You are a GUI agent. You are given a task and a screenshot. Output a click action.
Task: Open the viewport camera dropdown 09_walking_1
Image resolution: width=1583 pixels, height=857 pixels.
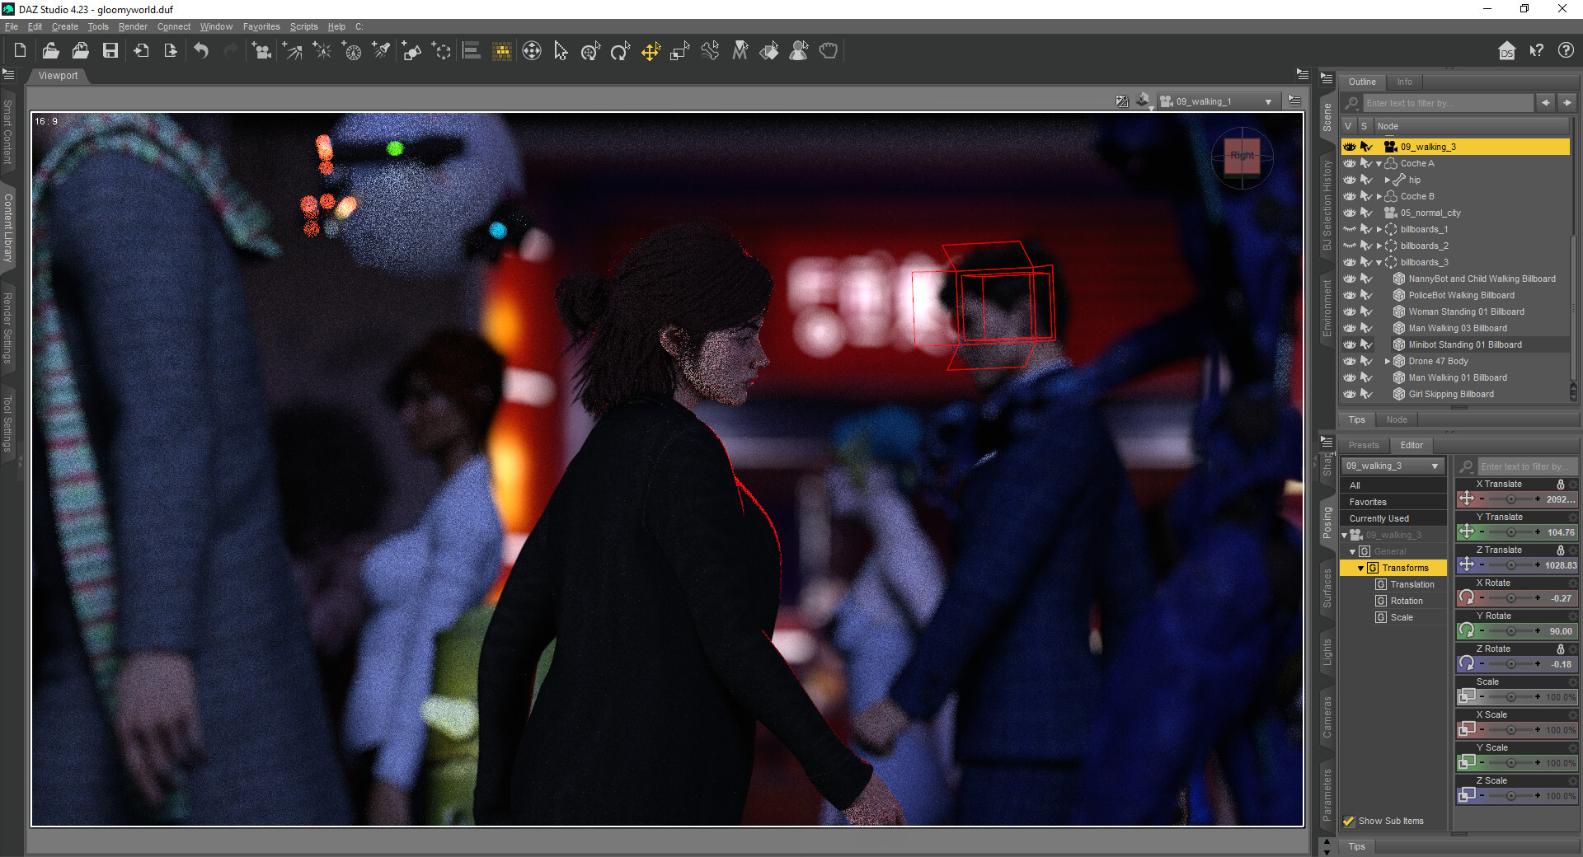[1217, 101]
